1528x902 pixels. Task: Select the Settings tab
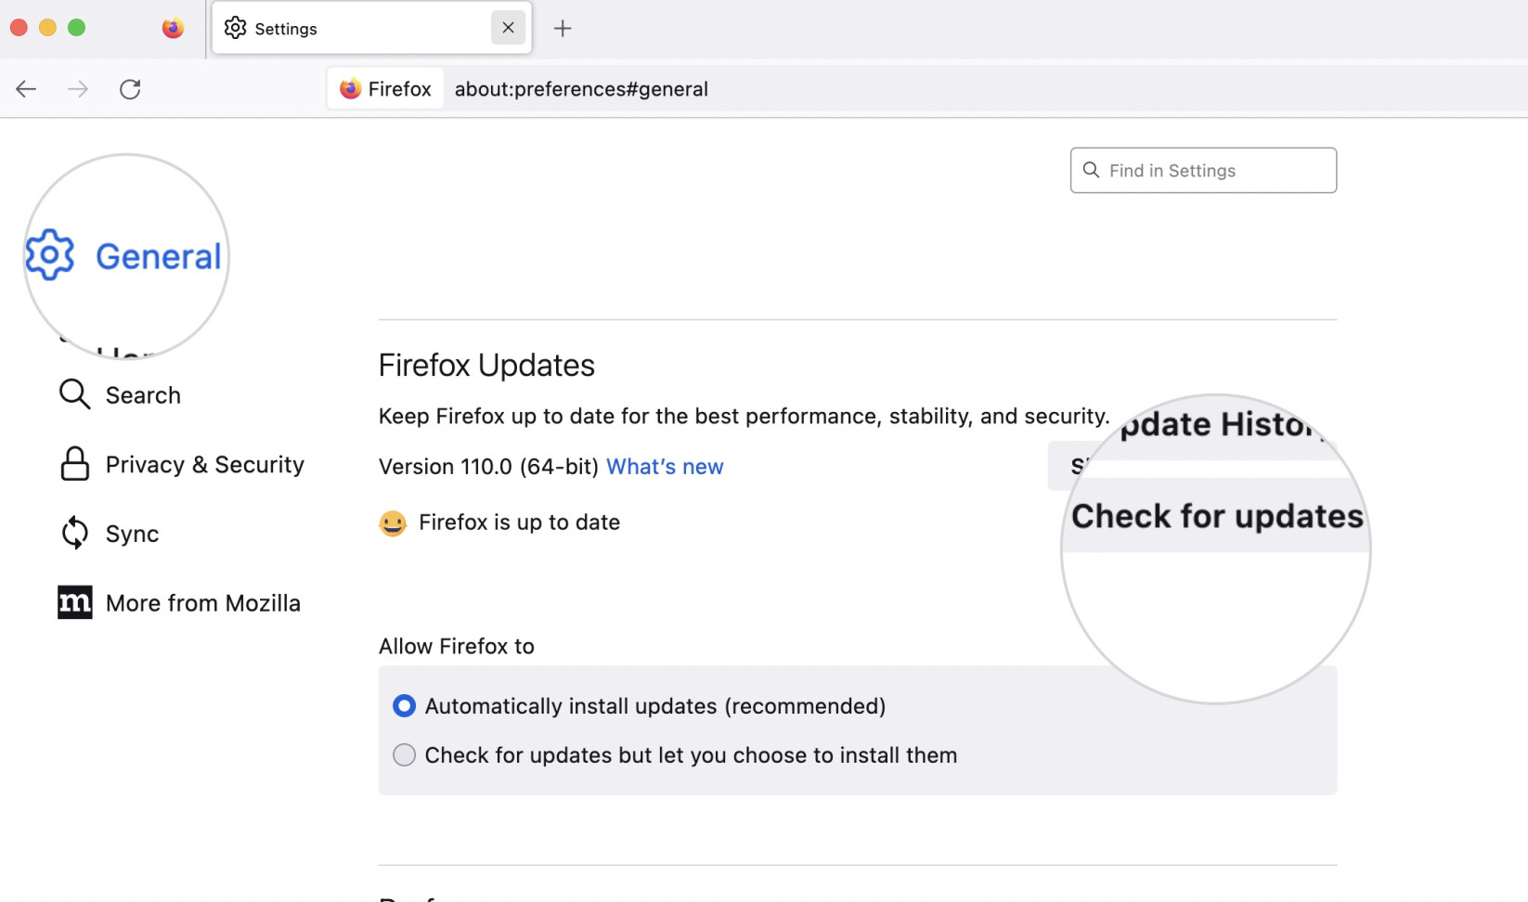pyautogui.click(x=371, y=28)
